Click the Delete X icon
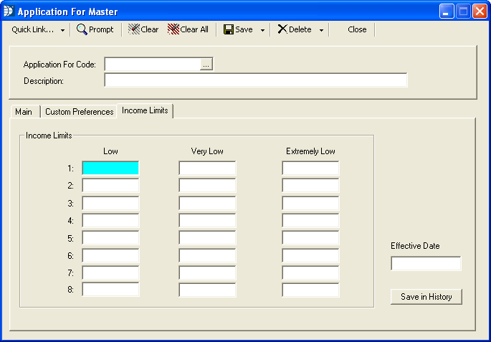The height and width of the screenshot is (342, 491). tap(282, 29)
